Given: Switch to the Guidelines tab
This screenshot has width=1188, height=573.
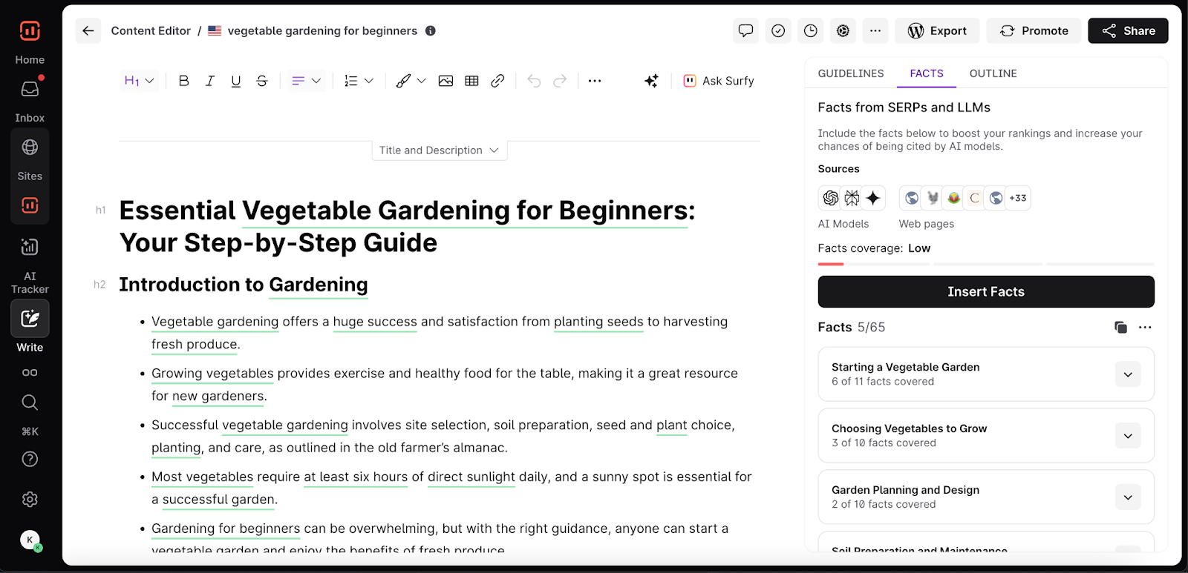Looking at the screenshot, I should point(851,73).
